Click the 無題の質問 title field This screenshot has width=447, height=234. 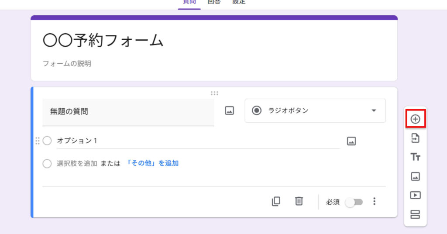(128, 112)
